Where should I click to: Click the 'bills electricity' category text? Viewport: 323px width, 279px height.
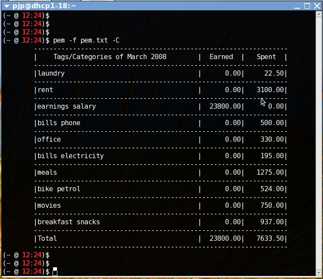pyautogui.click(x=70, y=156)
